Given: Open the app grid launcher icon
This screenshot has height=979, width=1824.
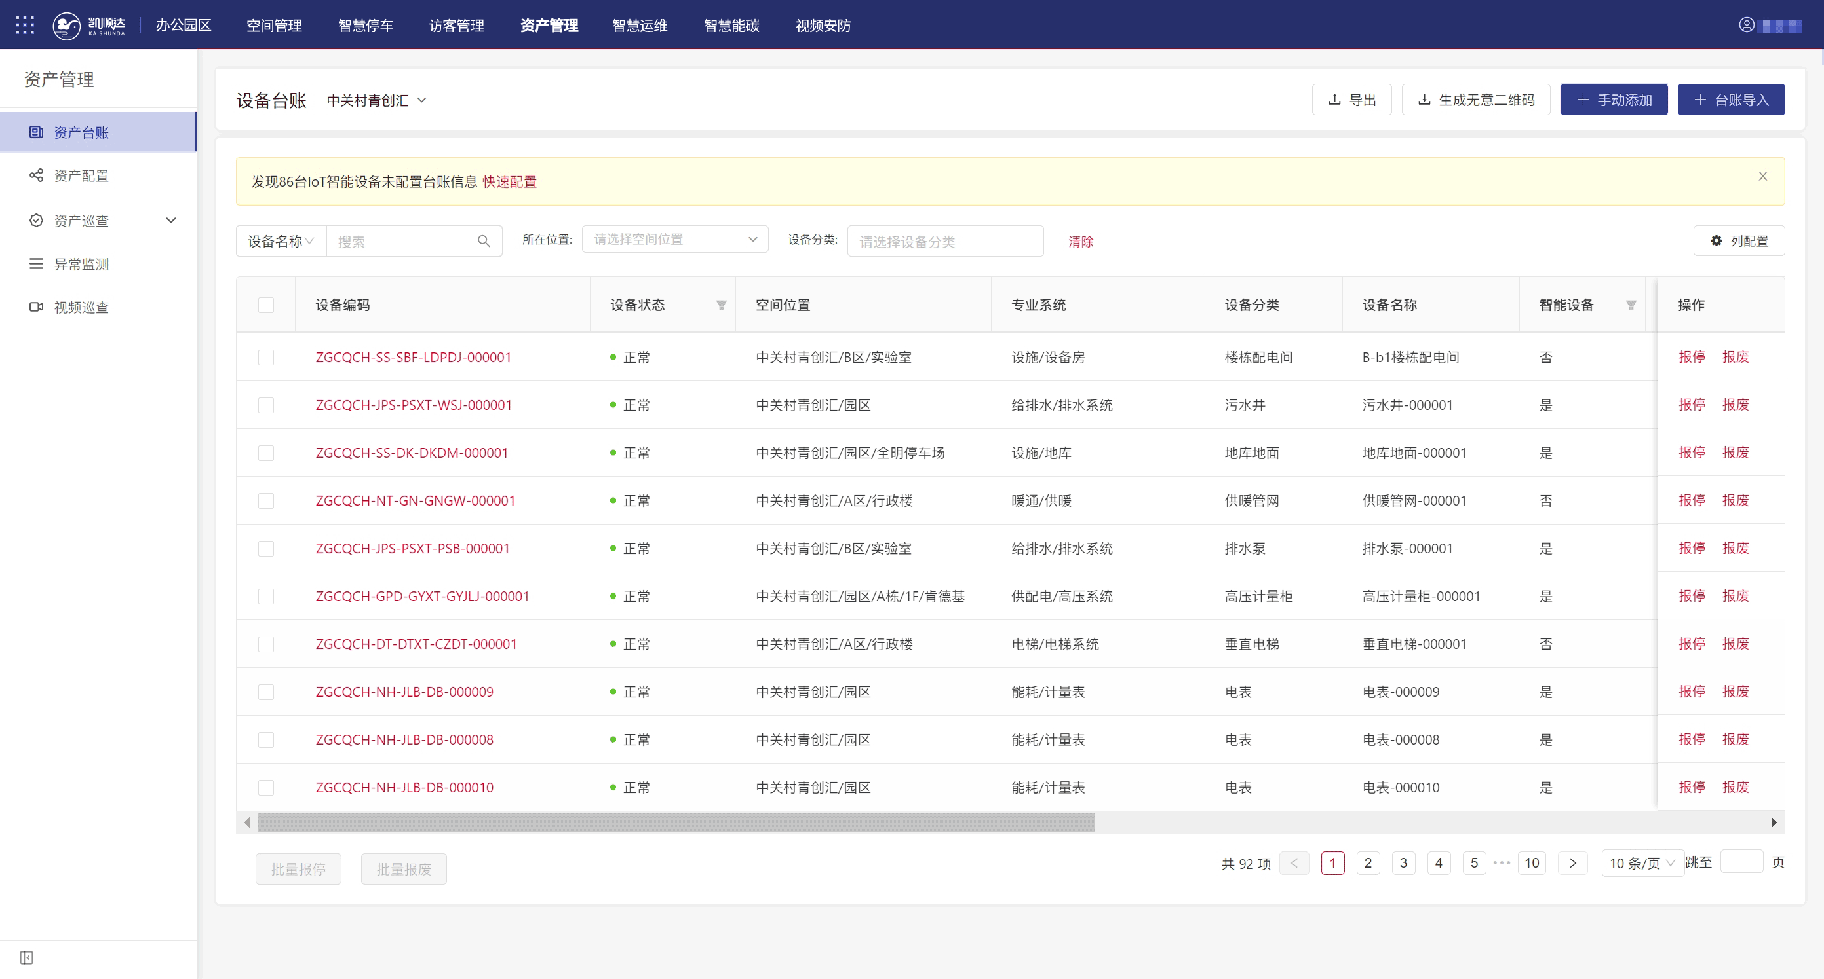Looking at the screenshot, I should coord(25,26).
